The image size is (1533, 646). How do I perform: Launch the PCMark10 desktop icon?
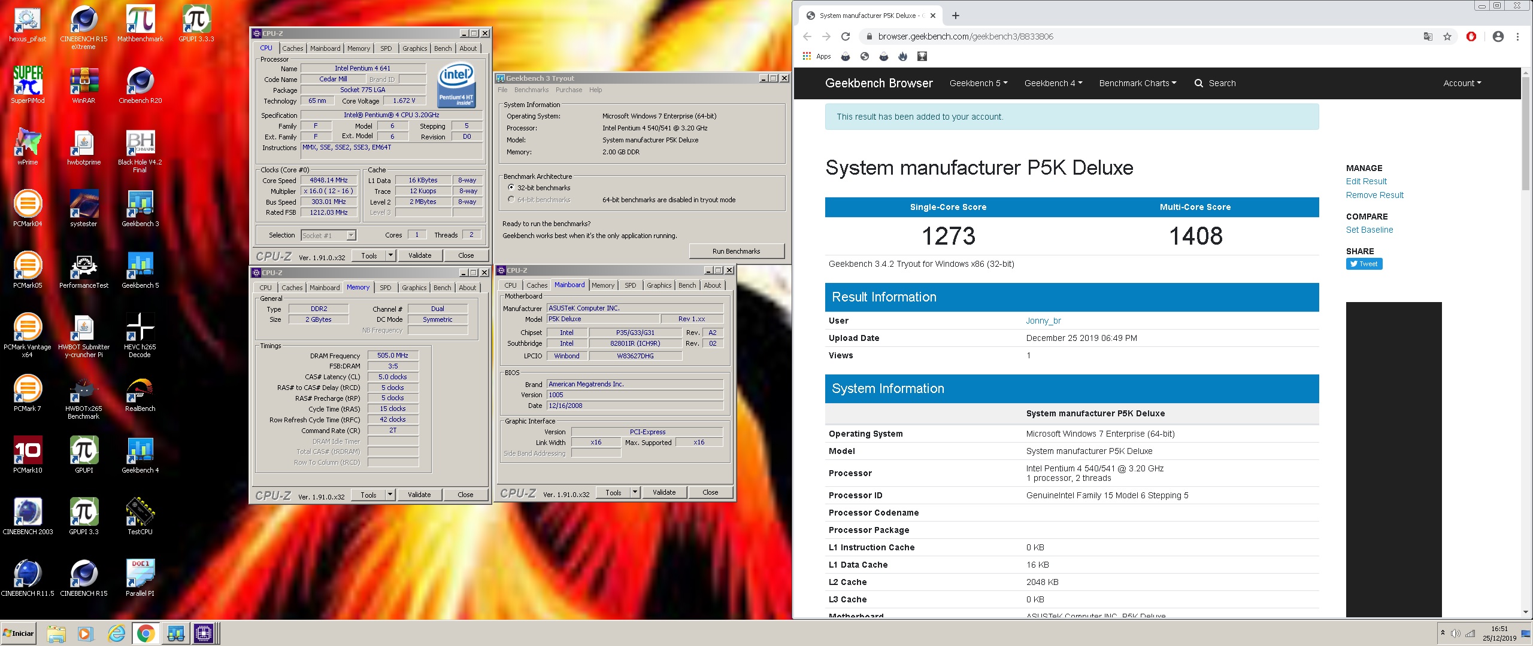click(x=28, y=455)
